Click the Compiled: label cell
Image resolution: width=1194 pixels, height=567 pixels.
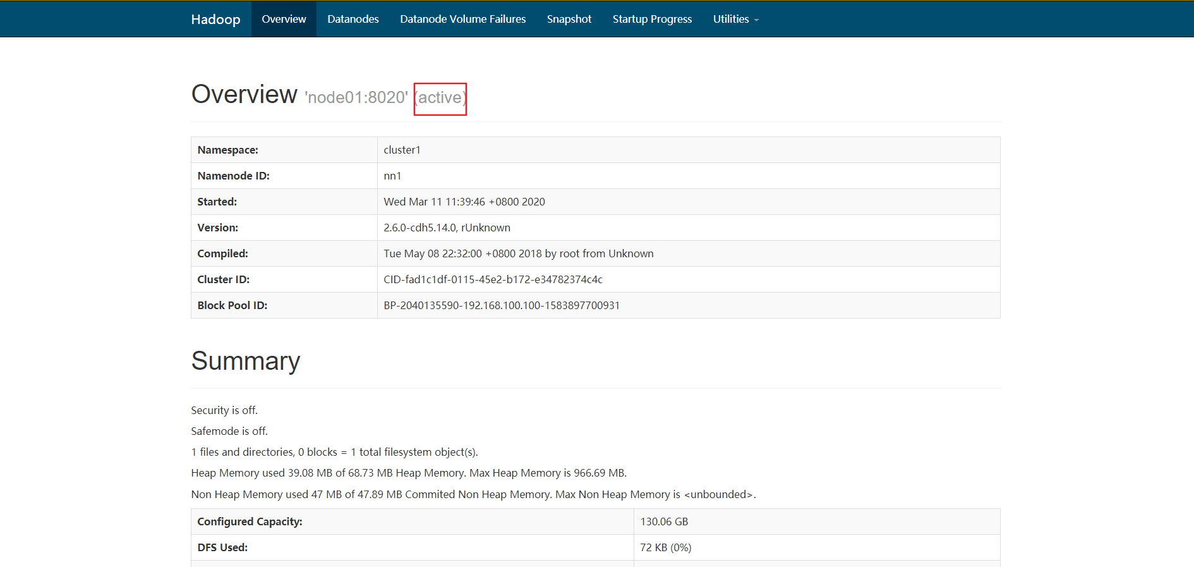(x=284, y=253)
